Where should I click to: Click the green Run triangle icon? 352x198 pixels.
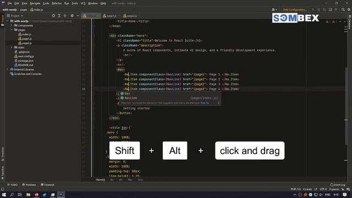[313, 10]
